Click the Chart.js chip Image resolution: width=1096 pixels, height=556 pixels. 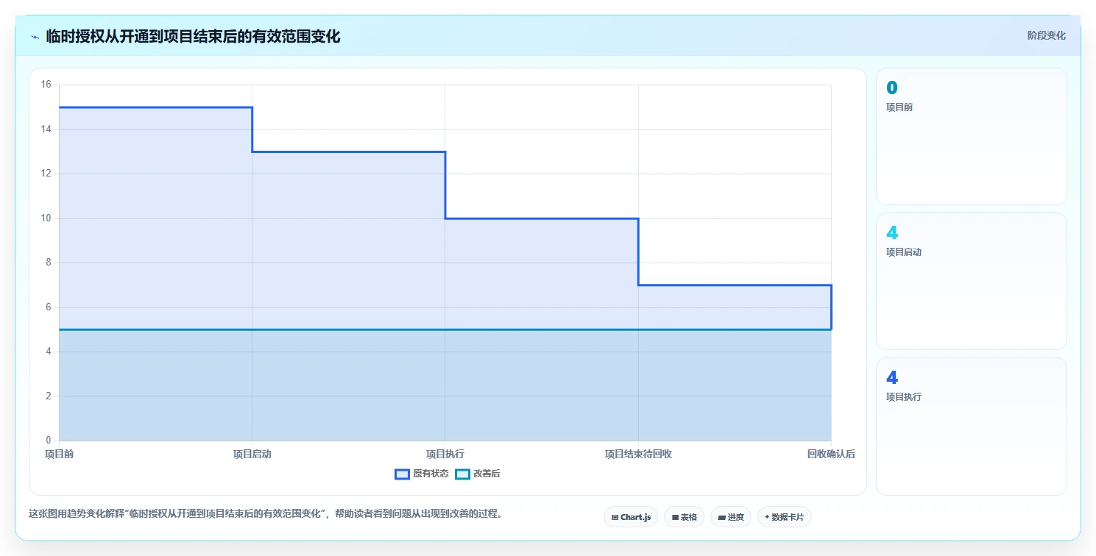(631, 517)
